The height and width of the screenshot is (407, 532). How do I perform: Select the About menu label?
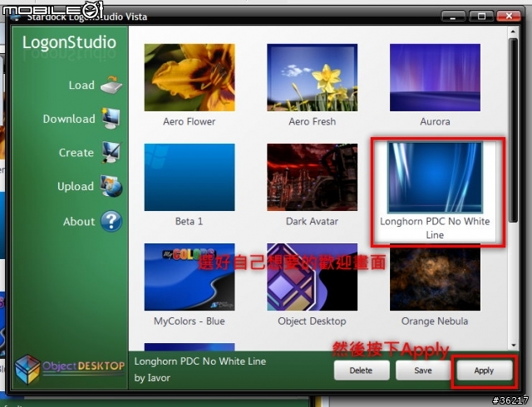[79, 222]
